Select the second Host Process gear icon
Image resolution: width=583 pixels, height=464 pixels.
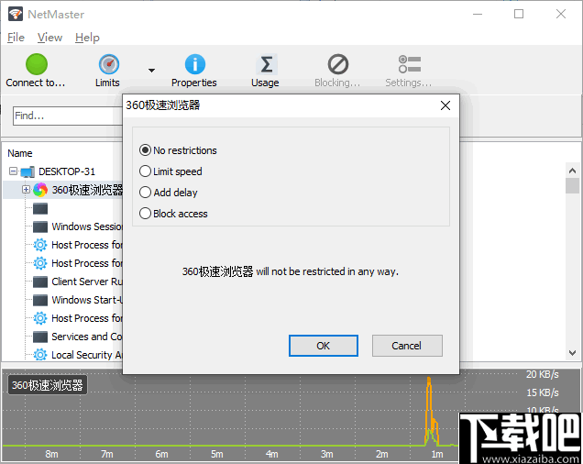40,263
